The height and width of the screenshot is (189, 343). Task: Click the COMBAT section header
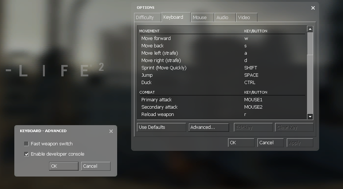pyautogui.click(x=147, y=92)
